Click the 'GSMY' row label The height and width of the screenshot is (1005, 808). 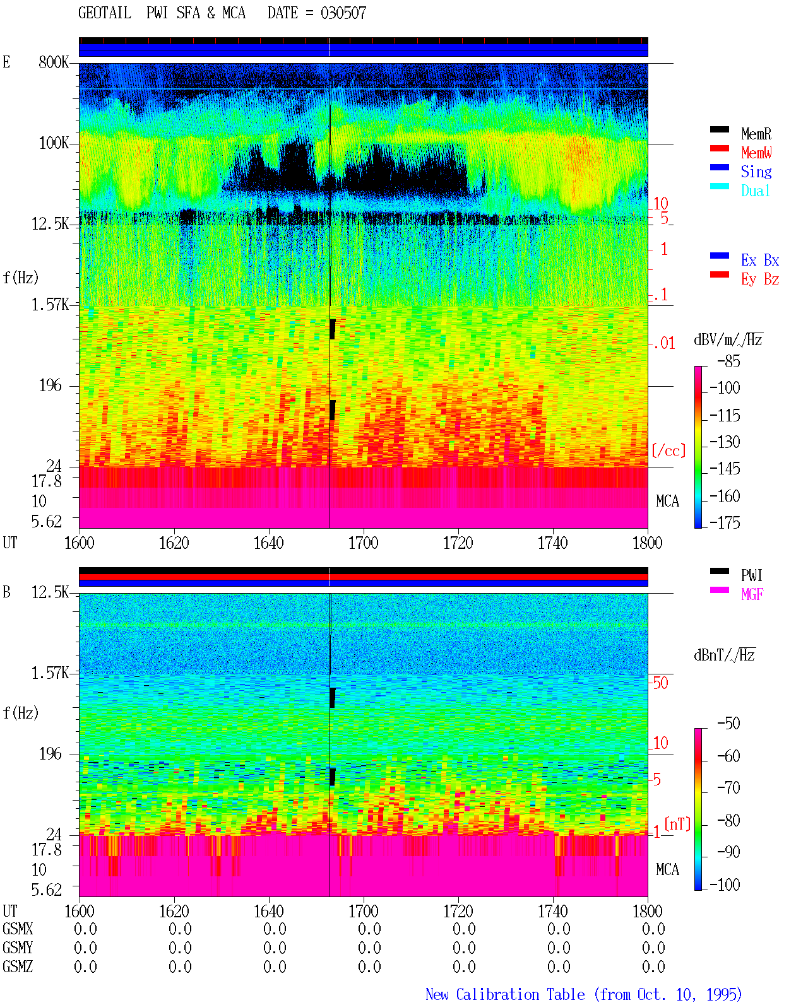[x=18, y=948]
